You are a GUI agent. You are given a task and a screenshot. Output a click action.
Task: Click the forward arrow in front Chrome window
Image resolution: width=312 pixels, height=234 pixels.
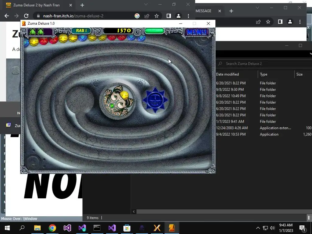[x=16, y=16]
